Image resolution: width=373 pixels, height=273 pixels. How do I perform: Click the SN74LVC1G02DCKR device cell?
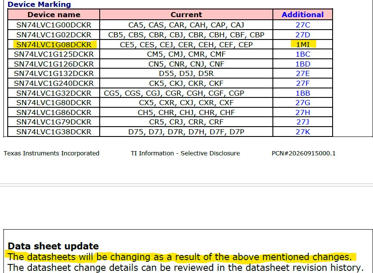pos(54,35)
